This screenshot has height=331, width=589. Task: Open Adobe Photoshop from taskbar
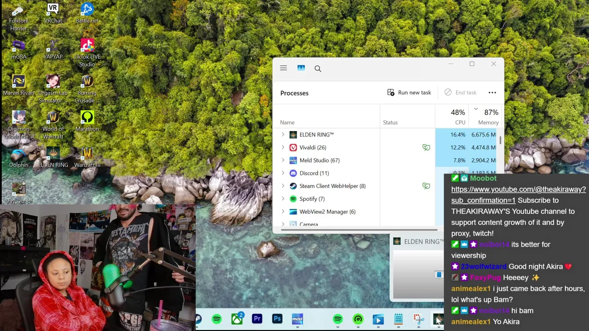tap(277, 319)
